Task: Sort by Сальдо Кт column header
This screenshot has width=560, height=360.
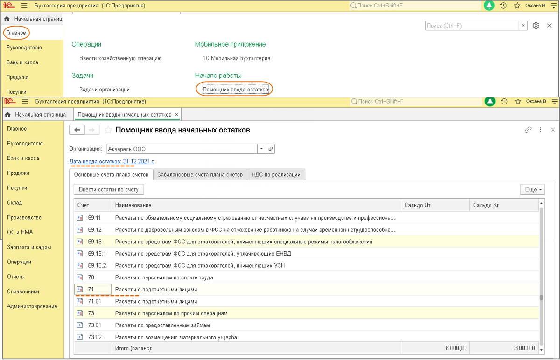Action: click(504, 205)
